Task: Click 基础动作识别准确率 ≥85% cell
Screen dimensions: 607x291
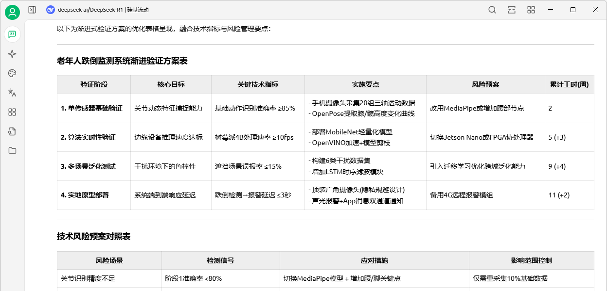Action: (x=258, y=108)
